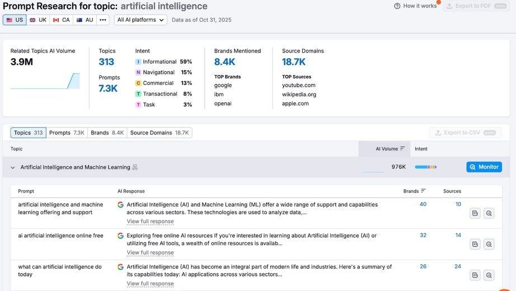Click the ibm top brand
This screenshot has width=516, height=291.
pos(219,95)
